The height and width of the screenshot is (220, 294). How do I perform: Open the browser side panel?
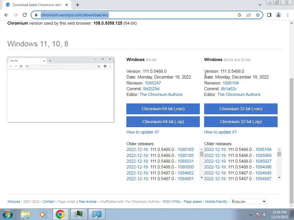click(x=269, y=15)
